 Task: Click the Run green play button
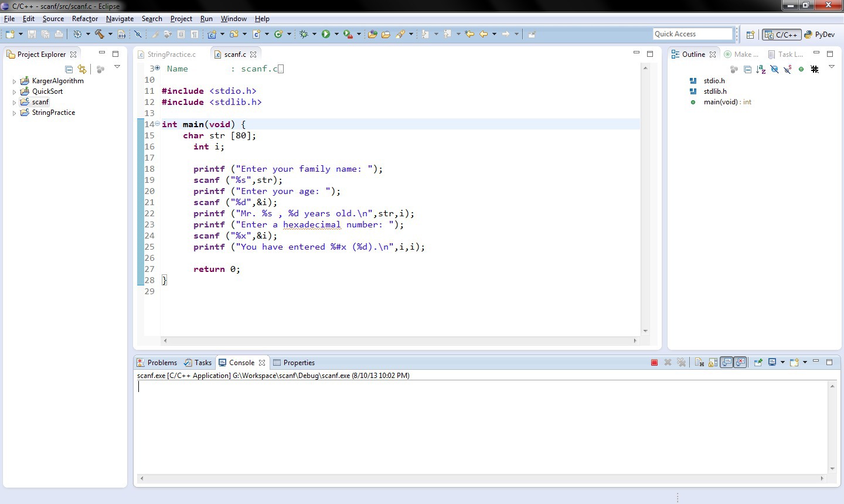[326, 35]
